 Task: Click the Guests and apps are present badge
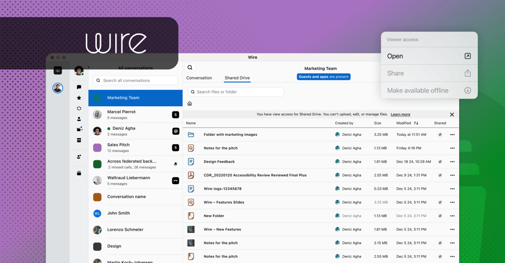click(x=324, y=77)
